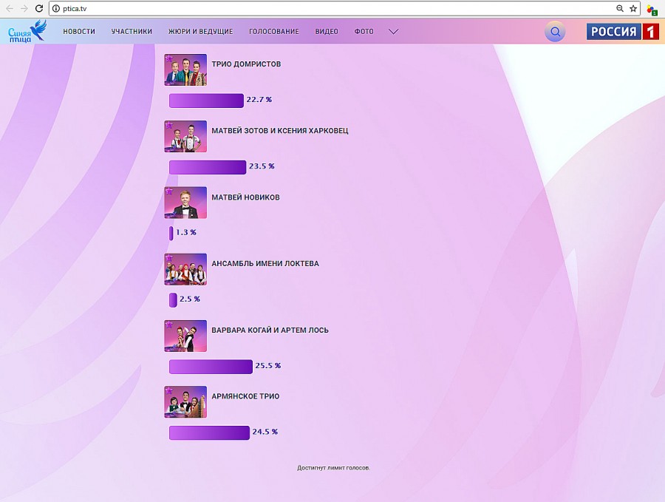Open the Голосование page
Viewport: 665px width, 502px height.
click(274, 32)
